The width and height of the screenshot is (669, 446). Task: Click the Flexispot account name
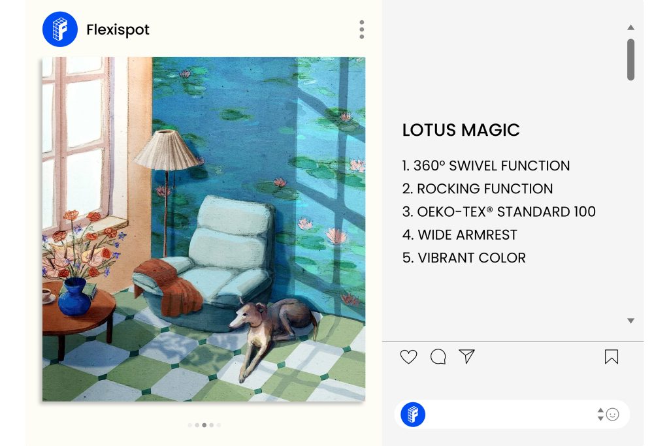pyautogui.click(x=118, y=30)
